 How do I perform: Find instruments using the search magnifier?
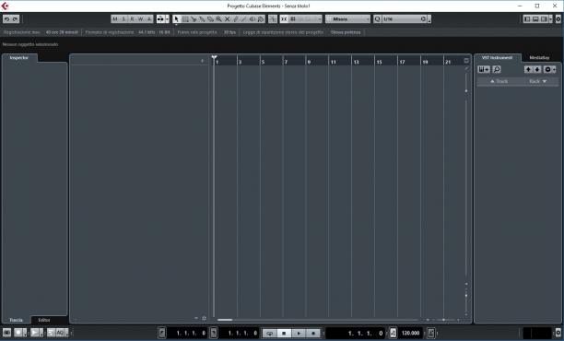(x=497, y=69)
